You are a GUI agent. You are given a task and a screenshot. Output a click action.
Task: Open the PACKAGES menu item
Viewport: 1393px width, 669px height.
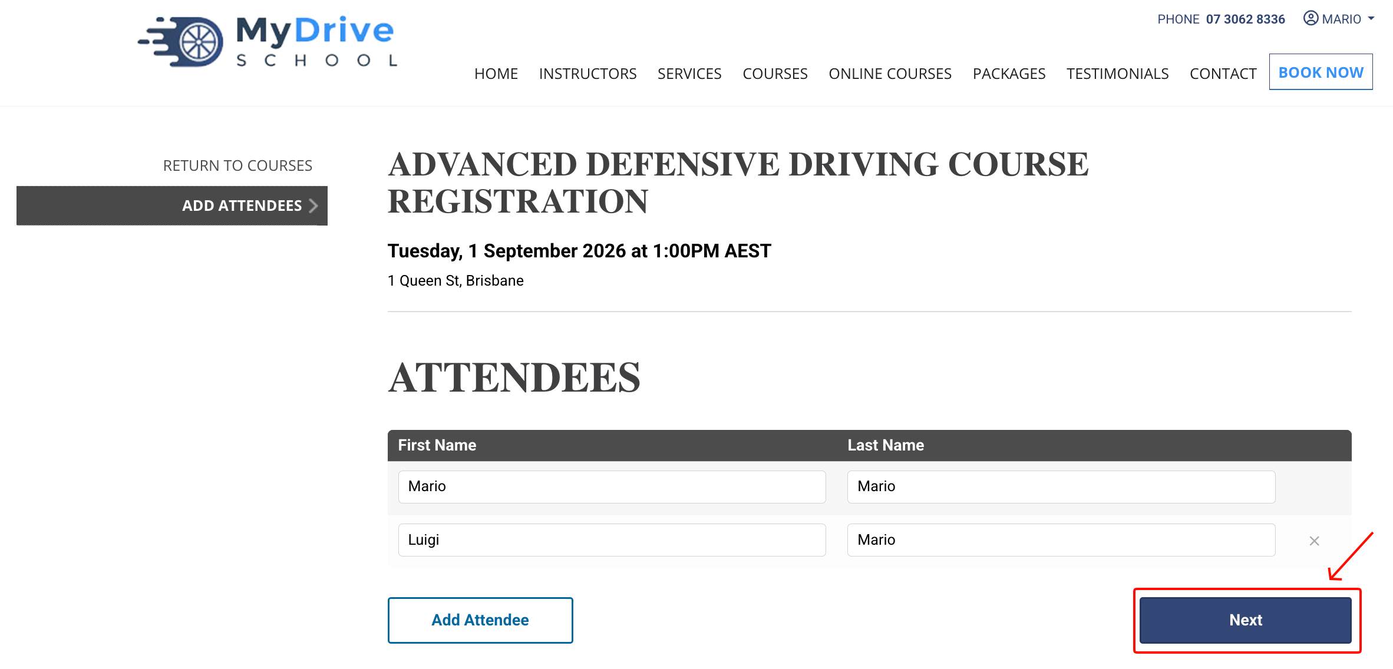click(x=1009, y=74)
